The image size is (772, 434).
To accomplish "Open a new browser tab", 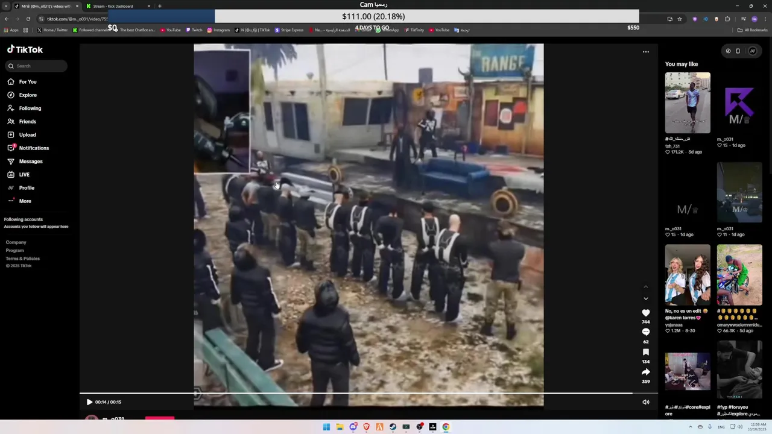I will (160, 6).
